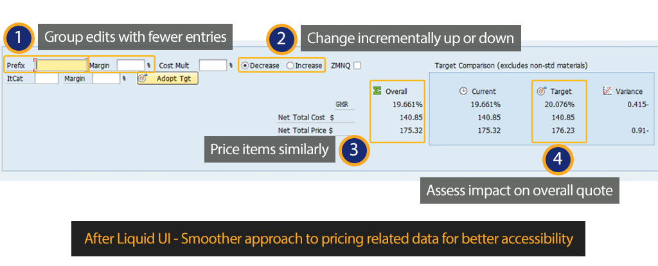Image resolution: width=658 pixels, height=266 pixels.
Task: Select the Increase radio button
Action: click(x=290, y=66)
